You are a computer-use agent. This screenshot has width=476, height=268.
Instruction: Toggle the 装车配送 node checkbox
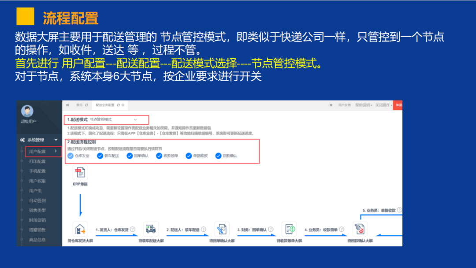pyautogui.click(x=100, y=156)
